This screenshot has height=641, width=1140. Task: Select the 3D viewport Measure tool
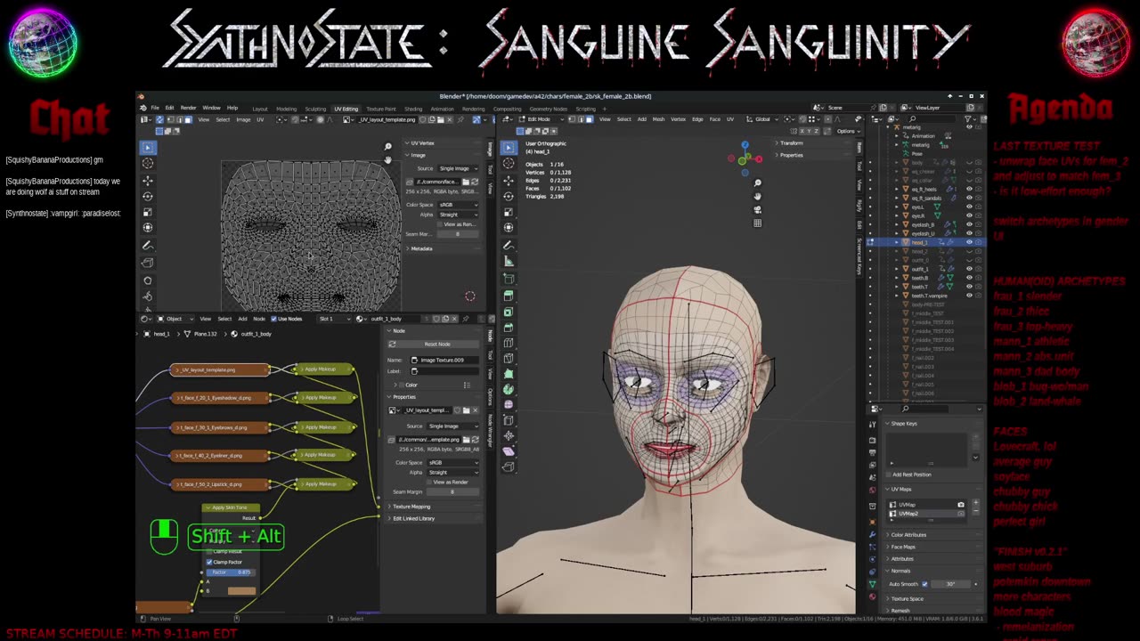pyautogui.click(x=509, y=261)
